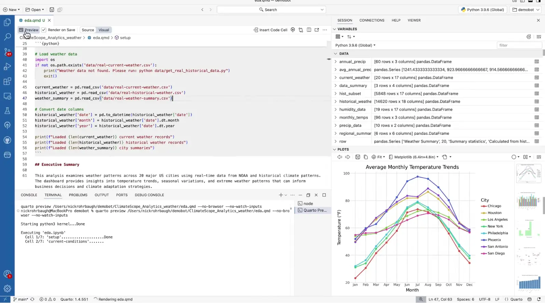Select the first plot thumbnail in history

[528, 174]
